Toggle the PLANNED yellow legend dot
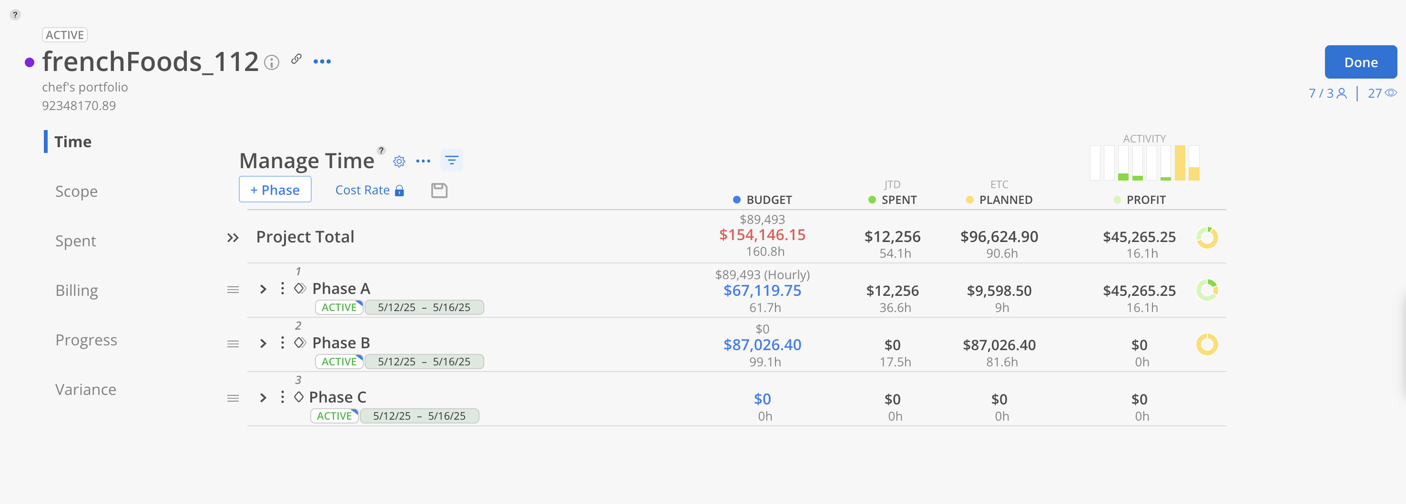Image resolution: width=1406 pixels, height=504 pixels. (969, 200)
